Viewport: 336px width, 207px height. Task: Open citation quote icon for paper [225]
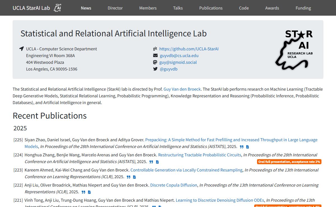(242, 147)
